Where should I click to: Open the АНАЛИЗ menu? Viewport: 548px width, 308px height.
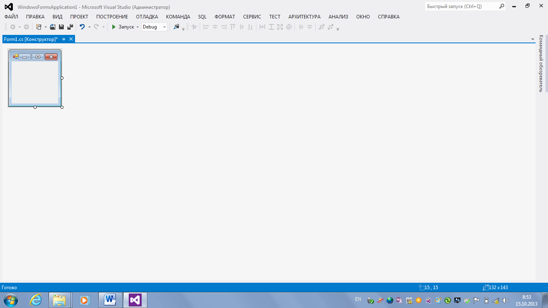tap(338, 17)
